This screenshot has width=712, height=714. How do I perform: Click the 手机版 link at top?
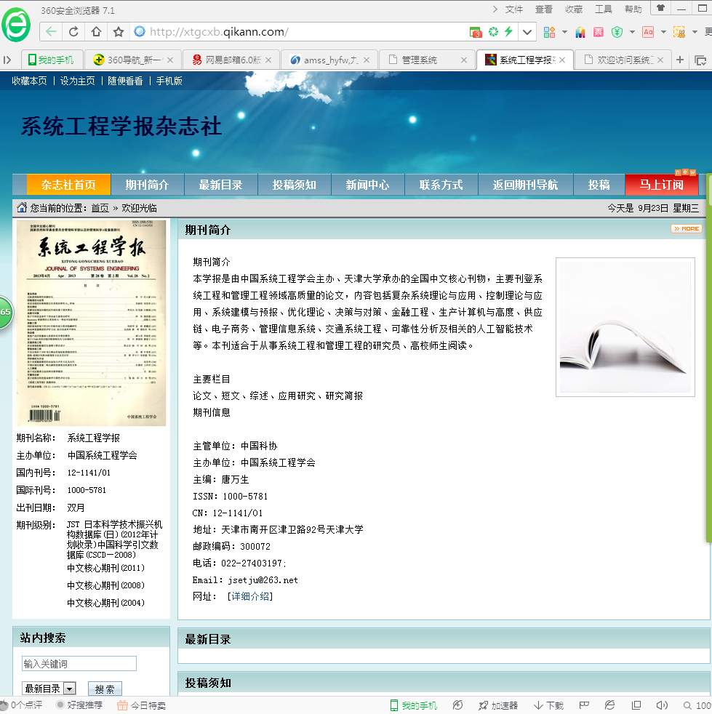[169, 81]
